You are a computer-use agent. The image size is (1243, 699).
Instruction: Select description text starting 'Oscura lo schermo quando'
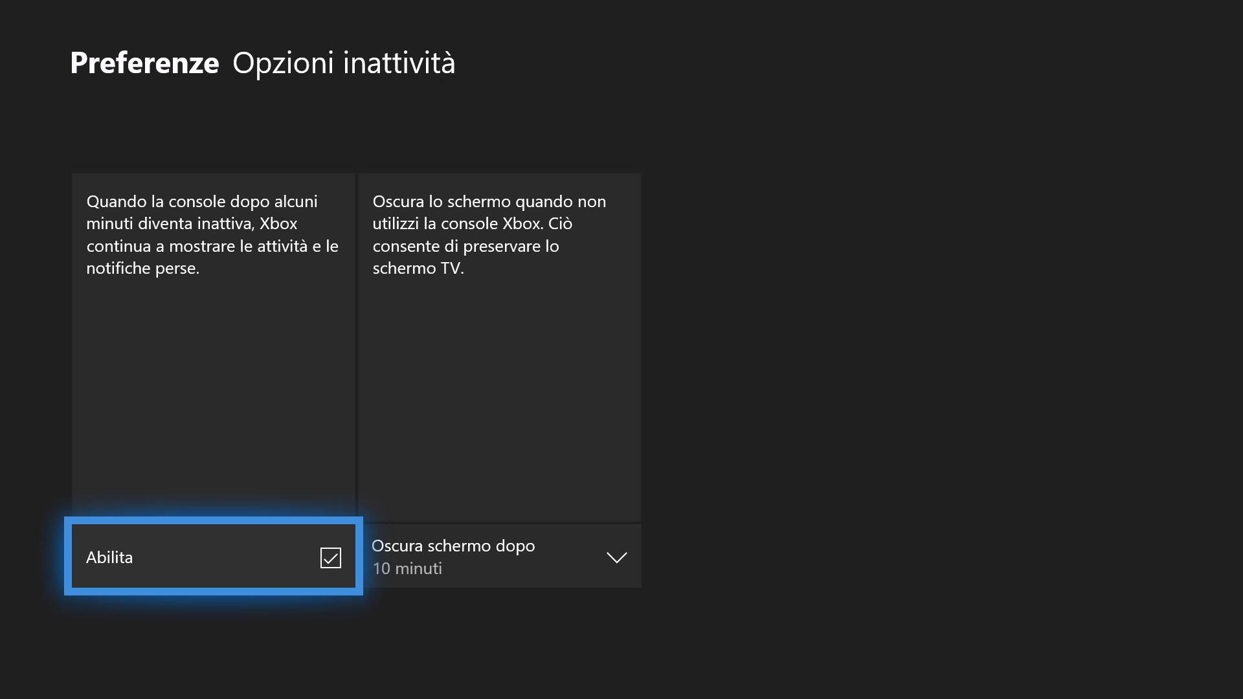(x=489, y=234)
